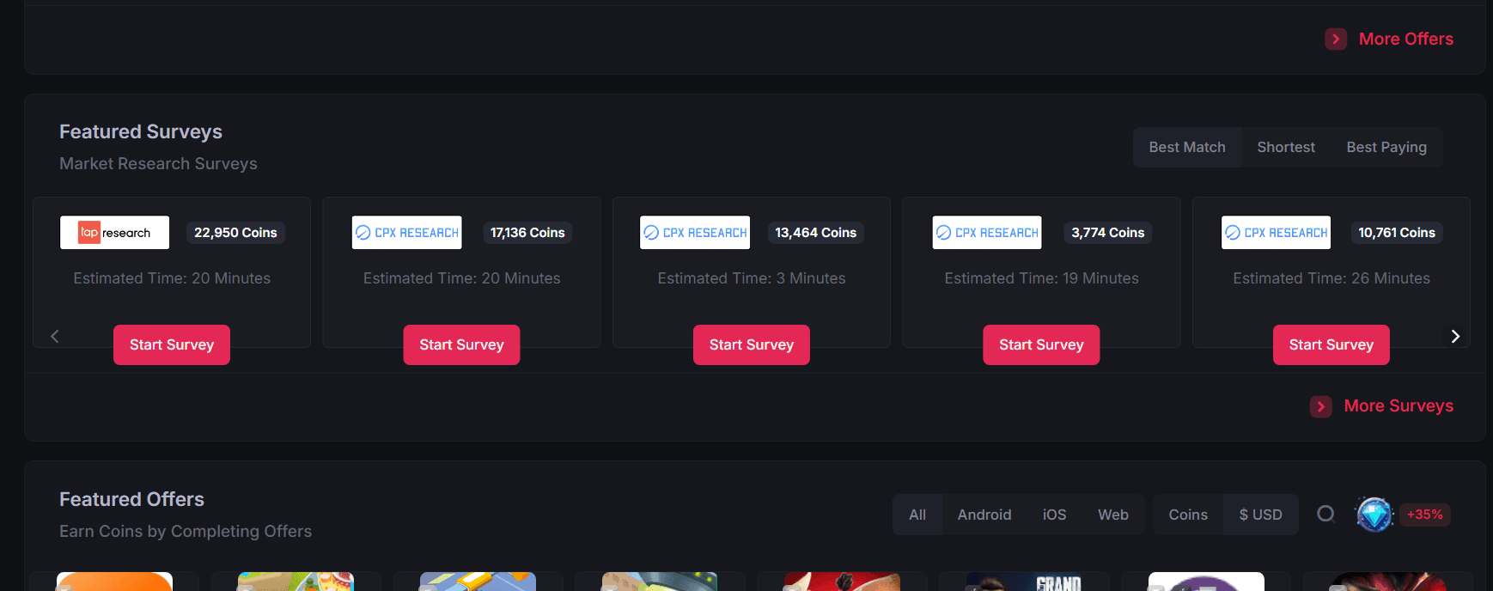Start the 22,950 Coins survey
The width and height of the screenshot is (1493, 591).
172,345
